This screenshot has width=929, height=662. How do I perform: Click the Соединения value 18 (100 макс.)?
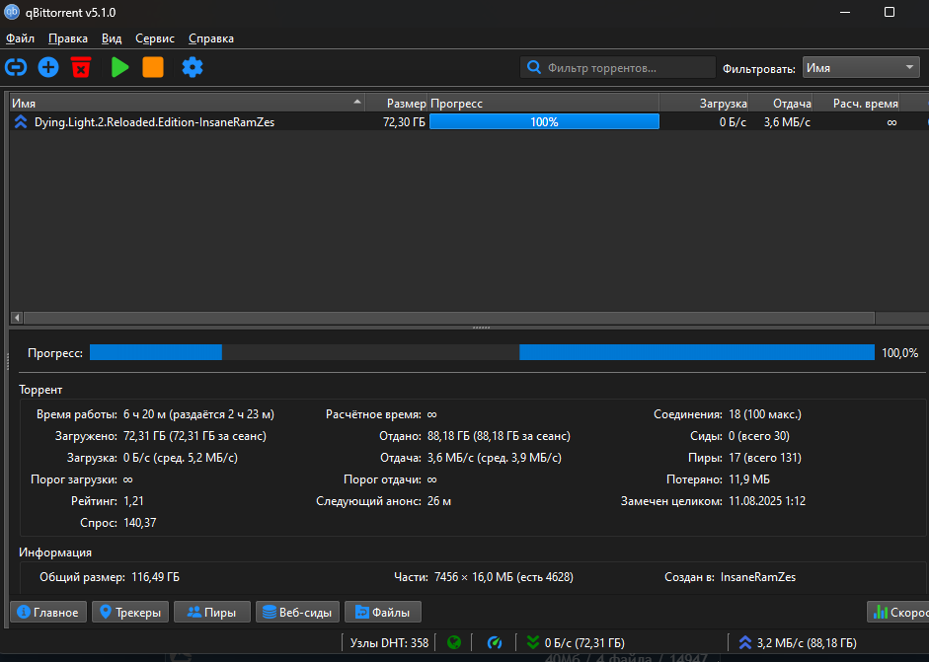(x=764, y=414)
